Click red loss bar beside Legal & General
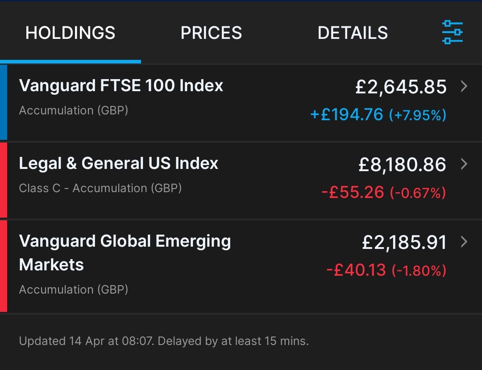482x370 pixels. (4, 180)
